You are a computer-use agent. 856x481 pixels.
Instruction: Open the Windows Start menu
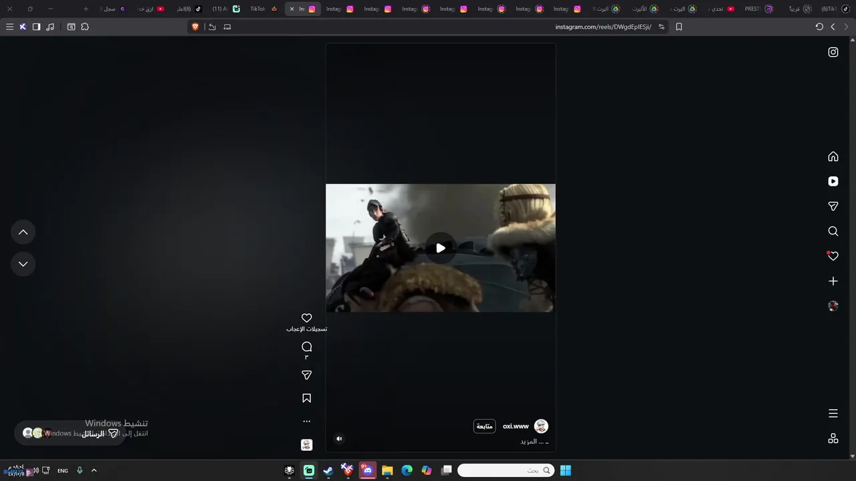[565, 470]
